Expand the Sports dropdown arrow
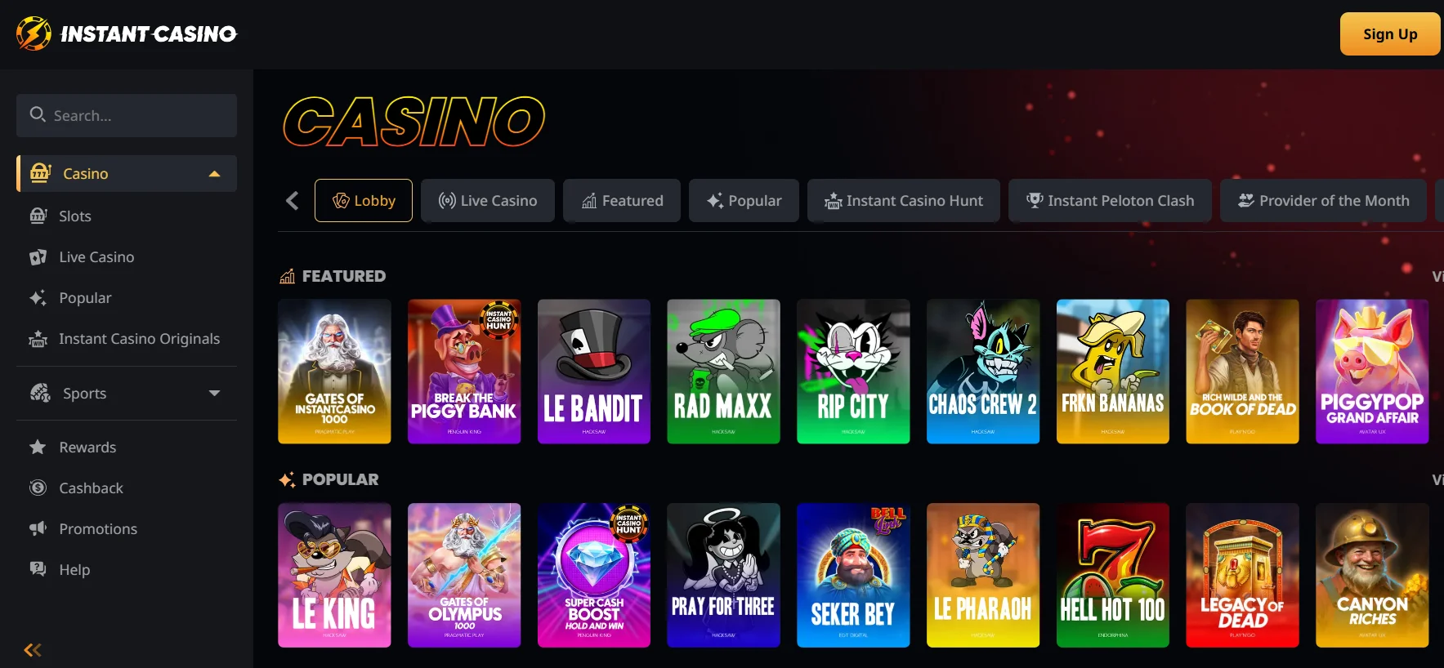Screen dimensions: 1444x668 point(214,393)
